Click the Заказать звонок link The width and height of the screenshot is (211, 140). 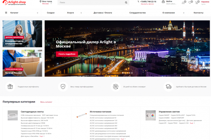click(147, 4)
